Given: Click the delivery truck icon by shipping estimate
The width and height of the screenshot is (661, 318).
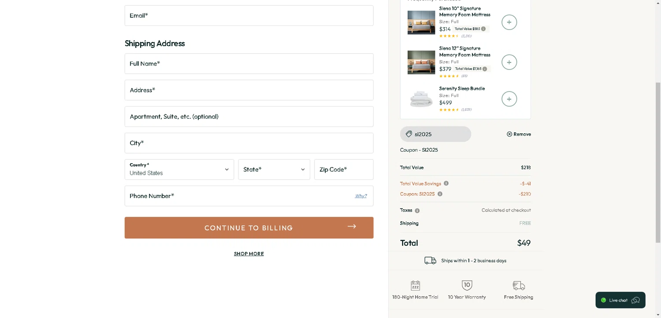Looking at the screenshot, I should (x=430, y=260).
